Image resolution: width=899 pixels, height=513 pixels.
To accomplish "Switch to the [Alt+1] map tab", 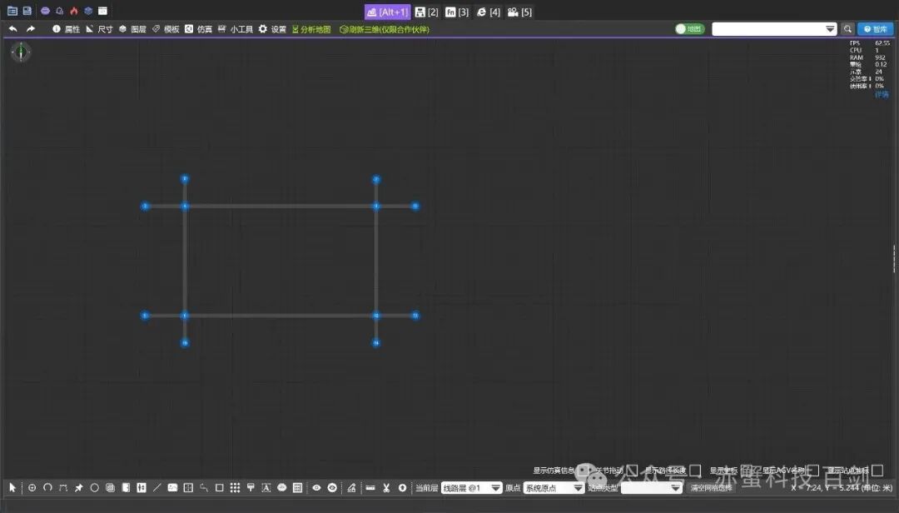I will [x=388, y=12].
